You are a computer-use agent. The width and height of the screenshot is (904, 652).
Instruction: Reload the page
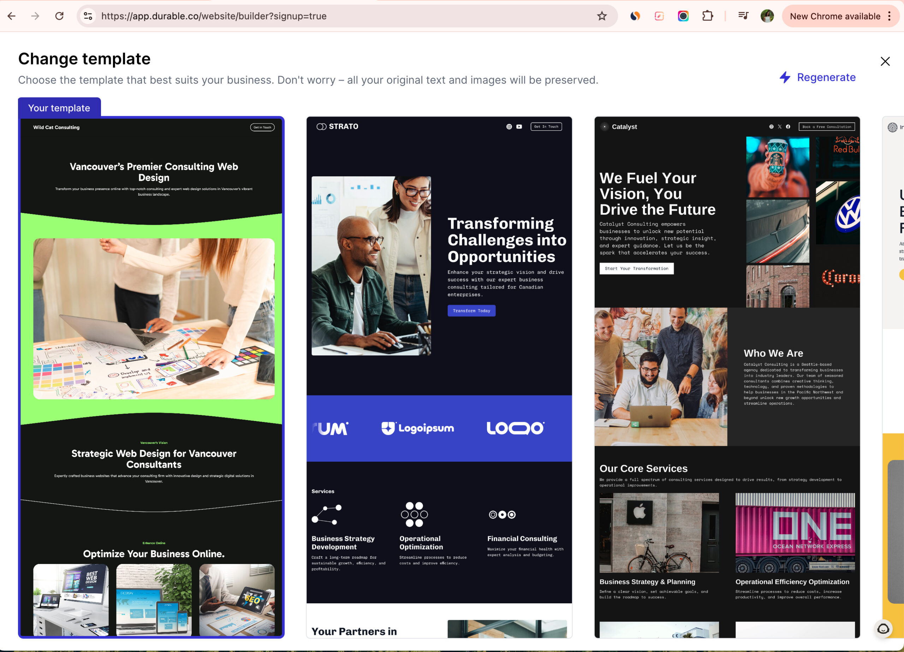59,16
